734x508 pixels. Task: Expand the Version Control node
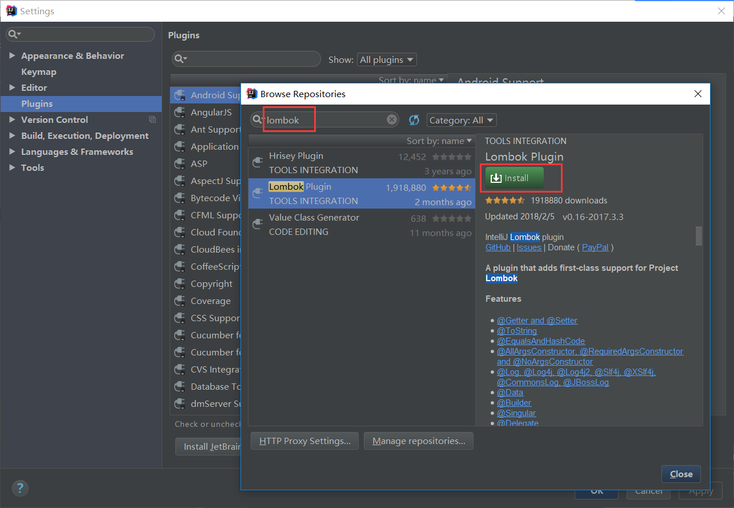(13, 119)
